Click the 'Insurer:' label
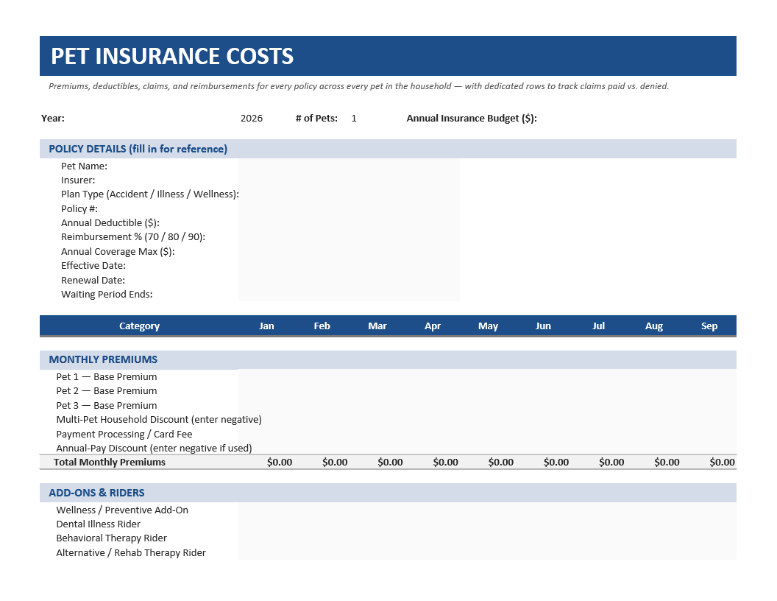This screenshot has width=777, height=601. tap(78, 180)
